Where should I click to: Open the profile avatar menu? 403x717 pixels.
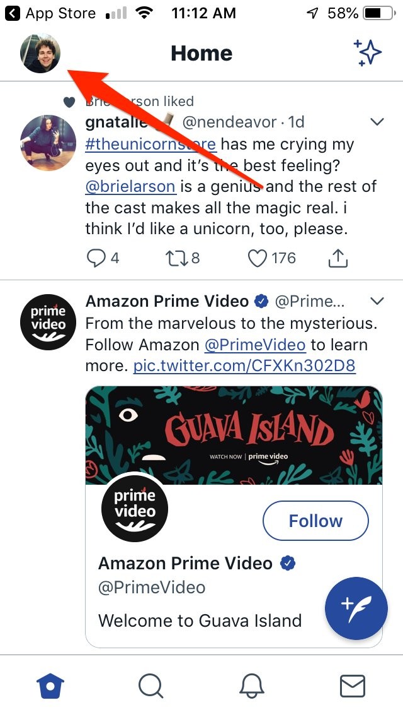[40, 54]
